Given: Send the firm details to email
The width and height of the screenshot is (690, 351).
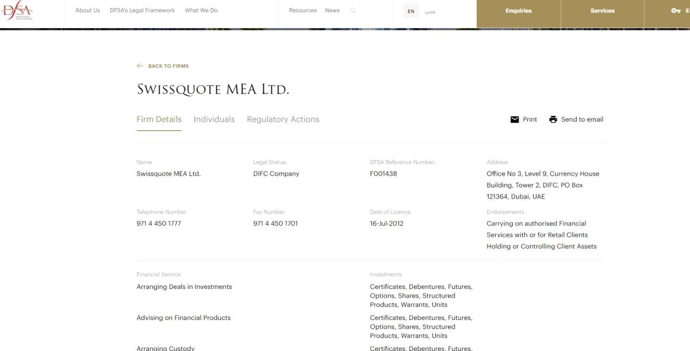Looking at the screenshot, I should (582, 119).
